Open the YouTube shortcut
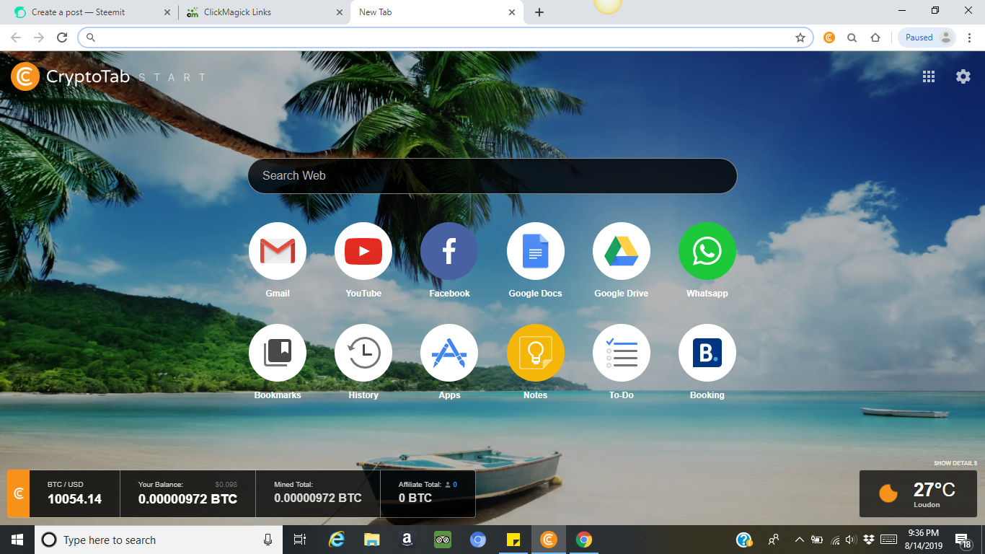985x554 pixels. pos(363,251)
